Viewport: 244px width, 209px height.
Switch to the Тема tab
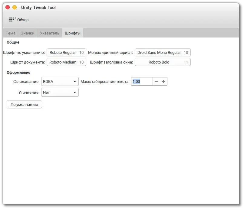tap(11, 33)
